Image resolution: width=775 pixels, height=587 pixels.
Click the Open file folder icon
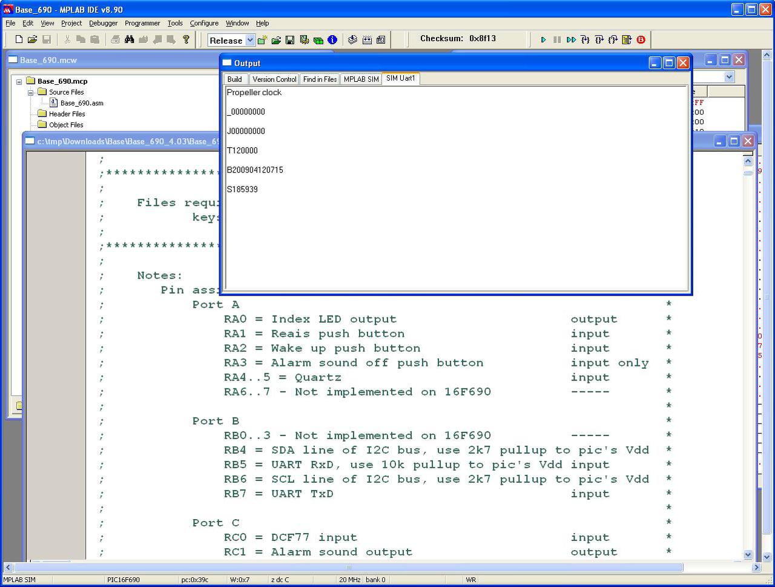click(x=32, y=39)
